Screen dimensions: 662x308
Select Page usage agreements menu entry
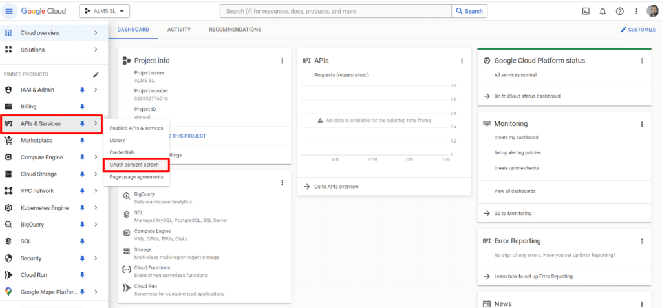click(x=136, y=177)
